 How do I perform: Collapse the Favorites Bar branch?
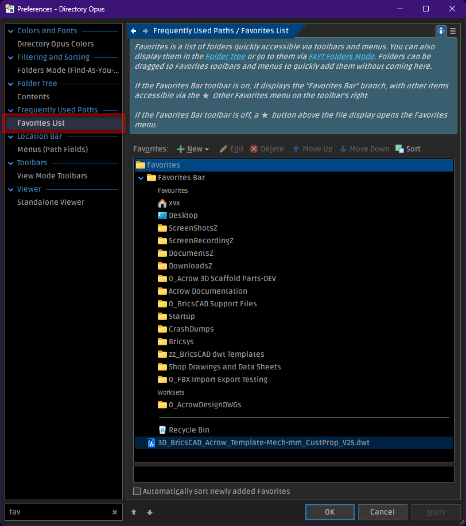[x=141, y=178]
